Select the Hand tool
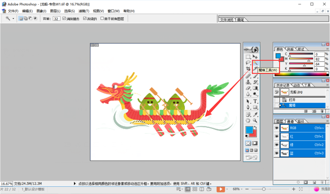The width and height of the screenshot is (330, 194). pos(248,120)
